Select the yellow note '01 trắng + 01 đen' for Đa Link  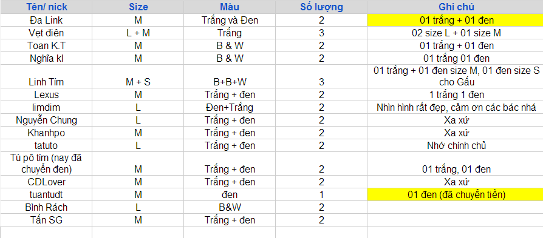tap(456, 21)
